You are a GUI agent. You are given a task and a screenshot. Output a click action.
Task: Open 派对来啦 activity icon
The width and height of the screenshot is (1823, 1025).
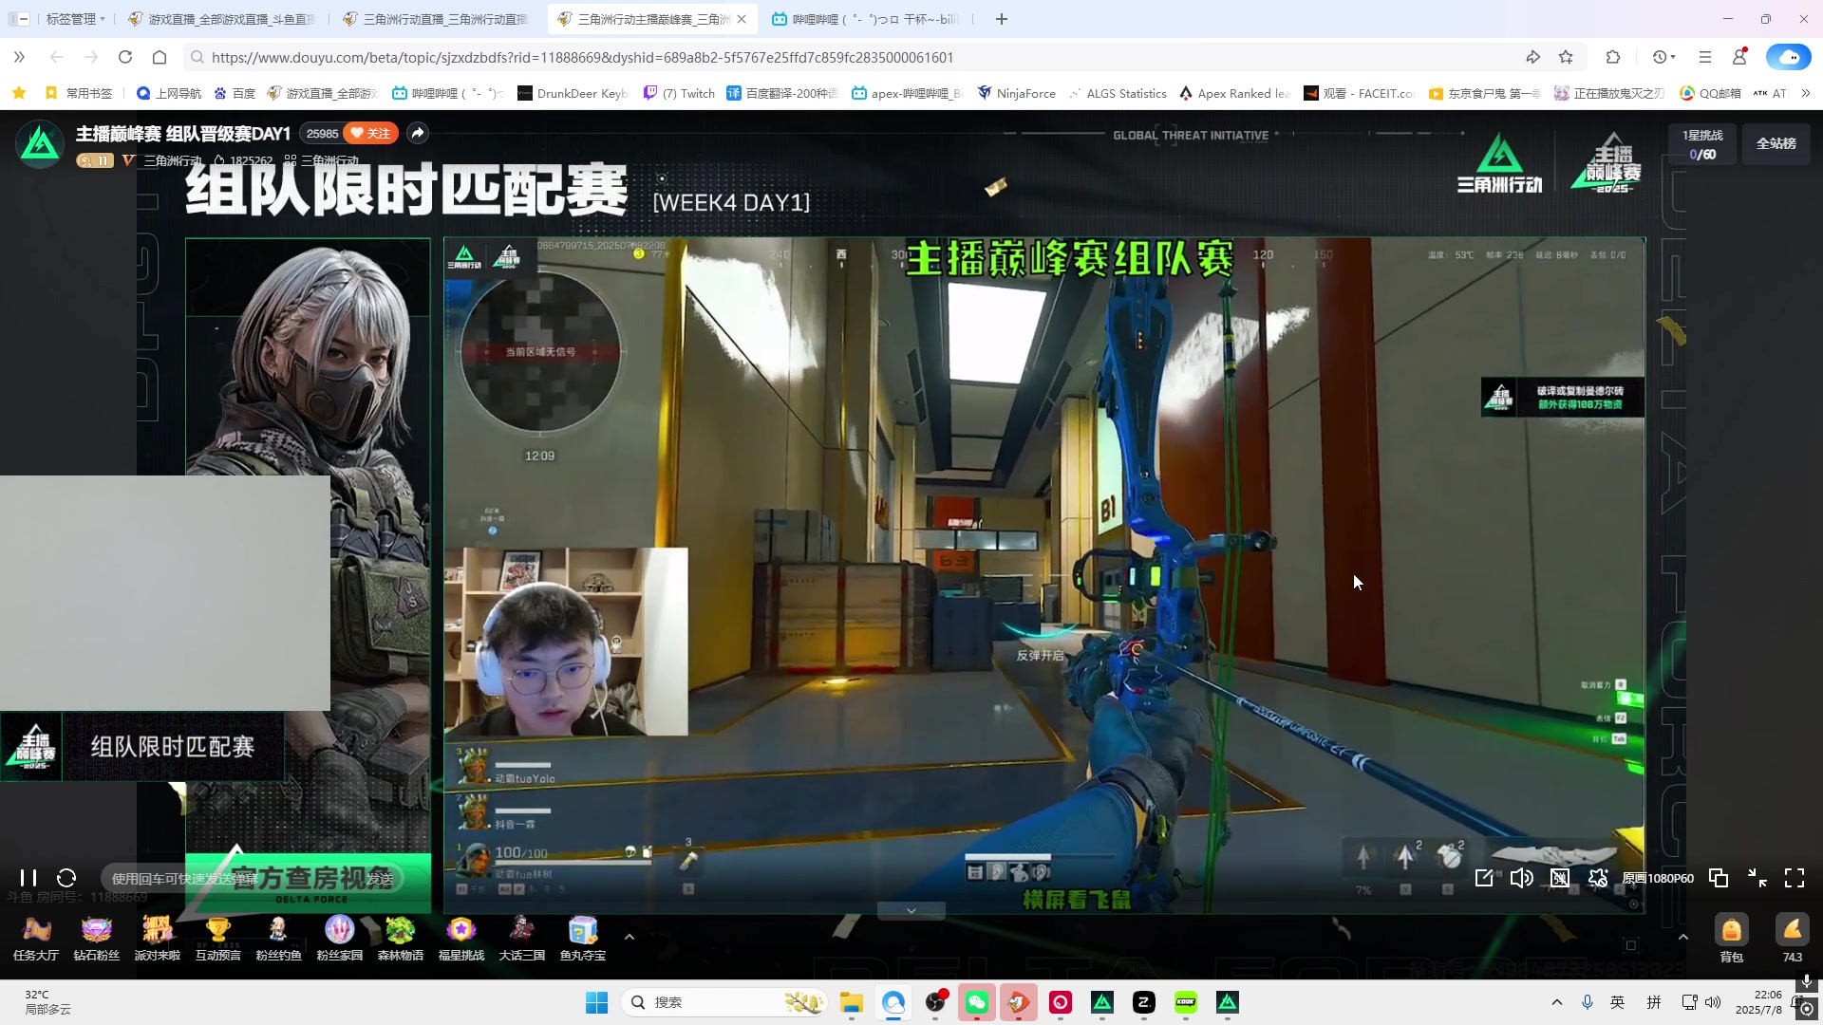tap(158, 938)
